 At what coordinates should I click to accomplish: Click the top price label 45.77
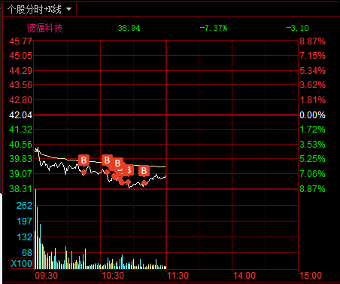pos(21,41)
